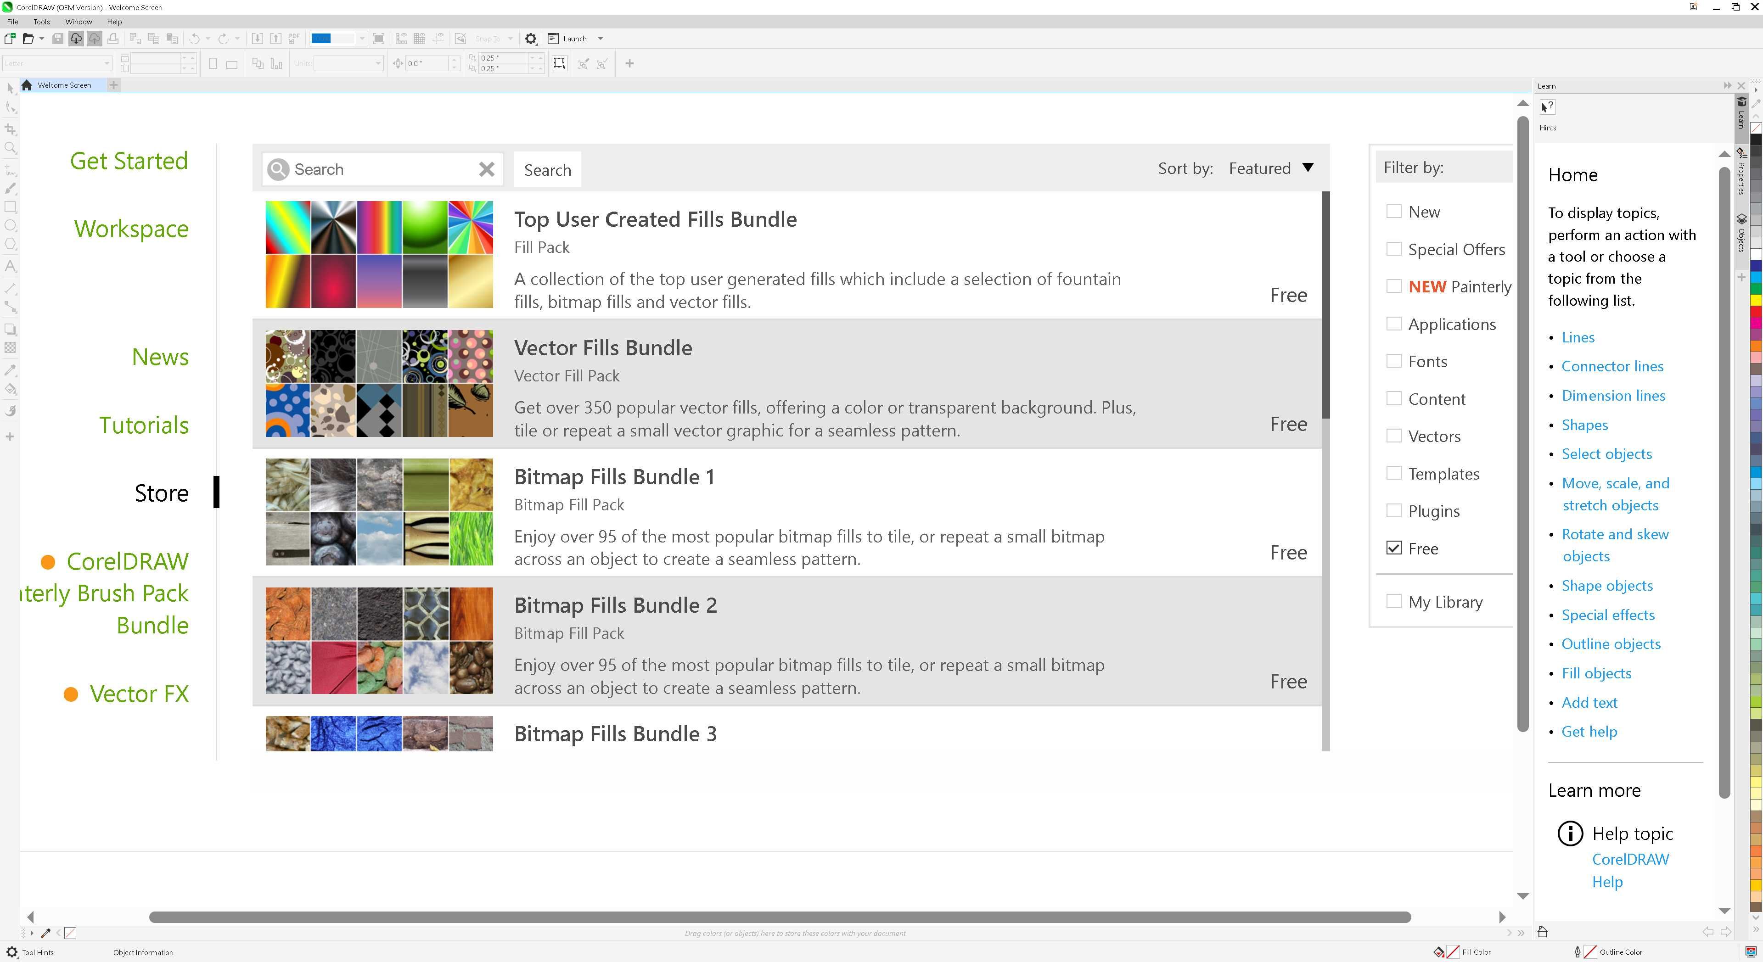Viewport: 1763px width, 962px height.
Task: Check the Applications filter checkbox
Action: click(1393, 324)
